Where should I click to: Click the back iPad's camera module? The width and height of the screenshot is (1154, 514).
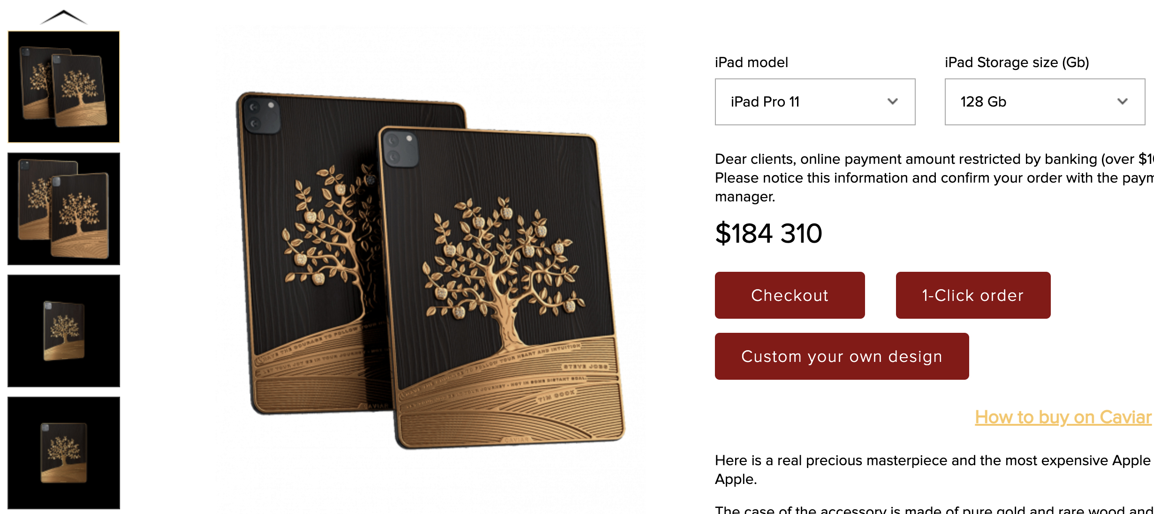click(262, 115)
